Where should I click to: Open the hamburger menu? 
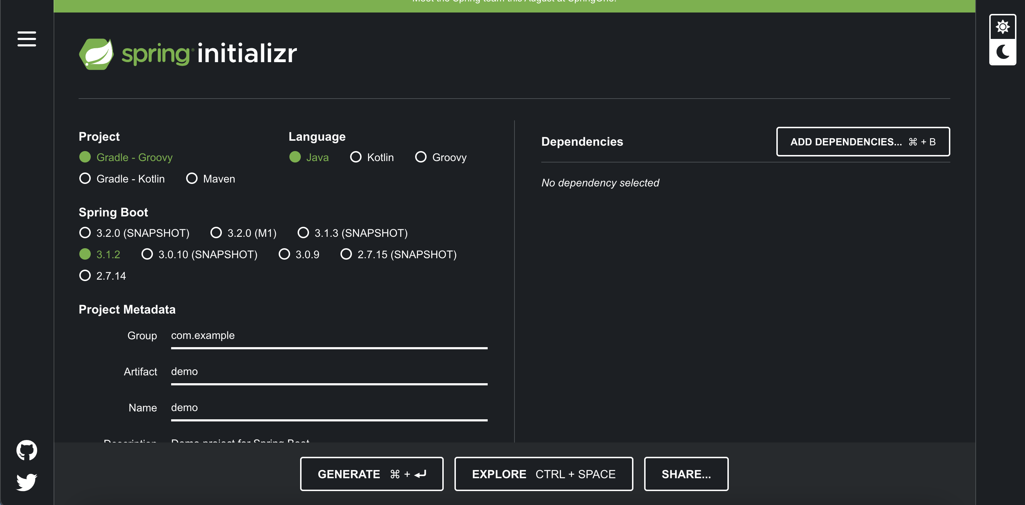[27, 39]
